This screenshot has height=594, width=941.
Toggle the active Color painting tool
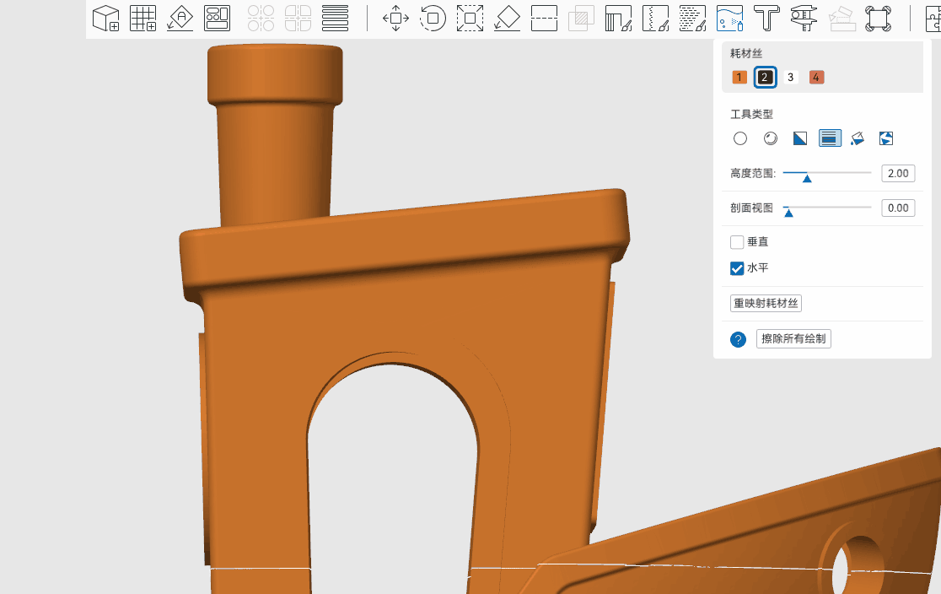click(729, 18)
